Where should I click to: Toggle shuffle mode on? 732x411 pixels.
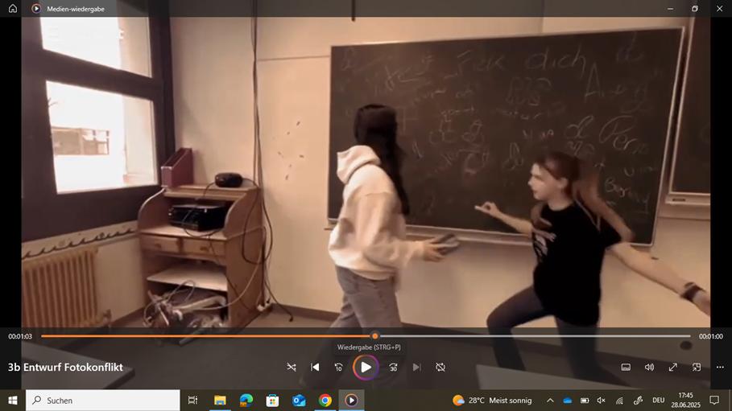pyautogui.click(x=292, y=367)
